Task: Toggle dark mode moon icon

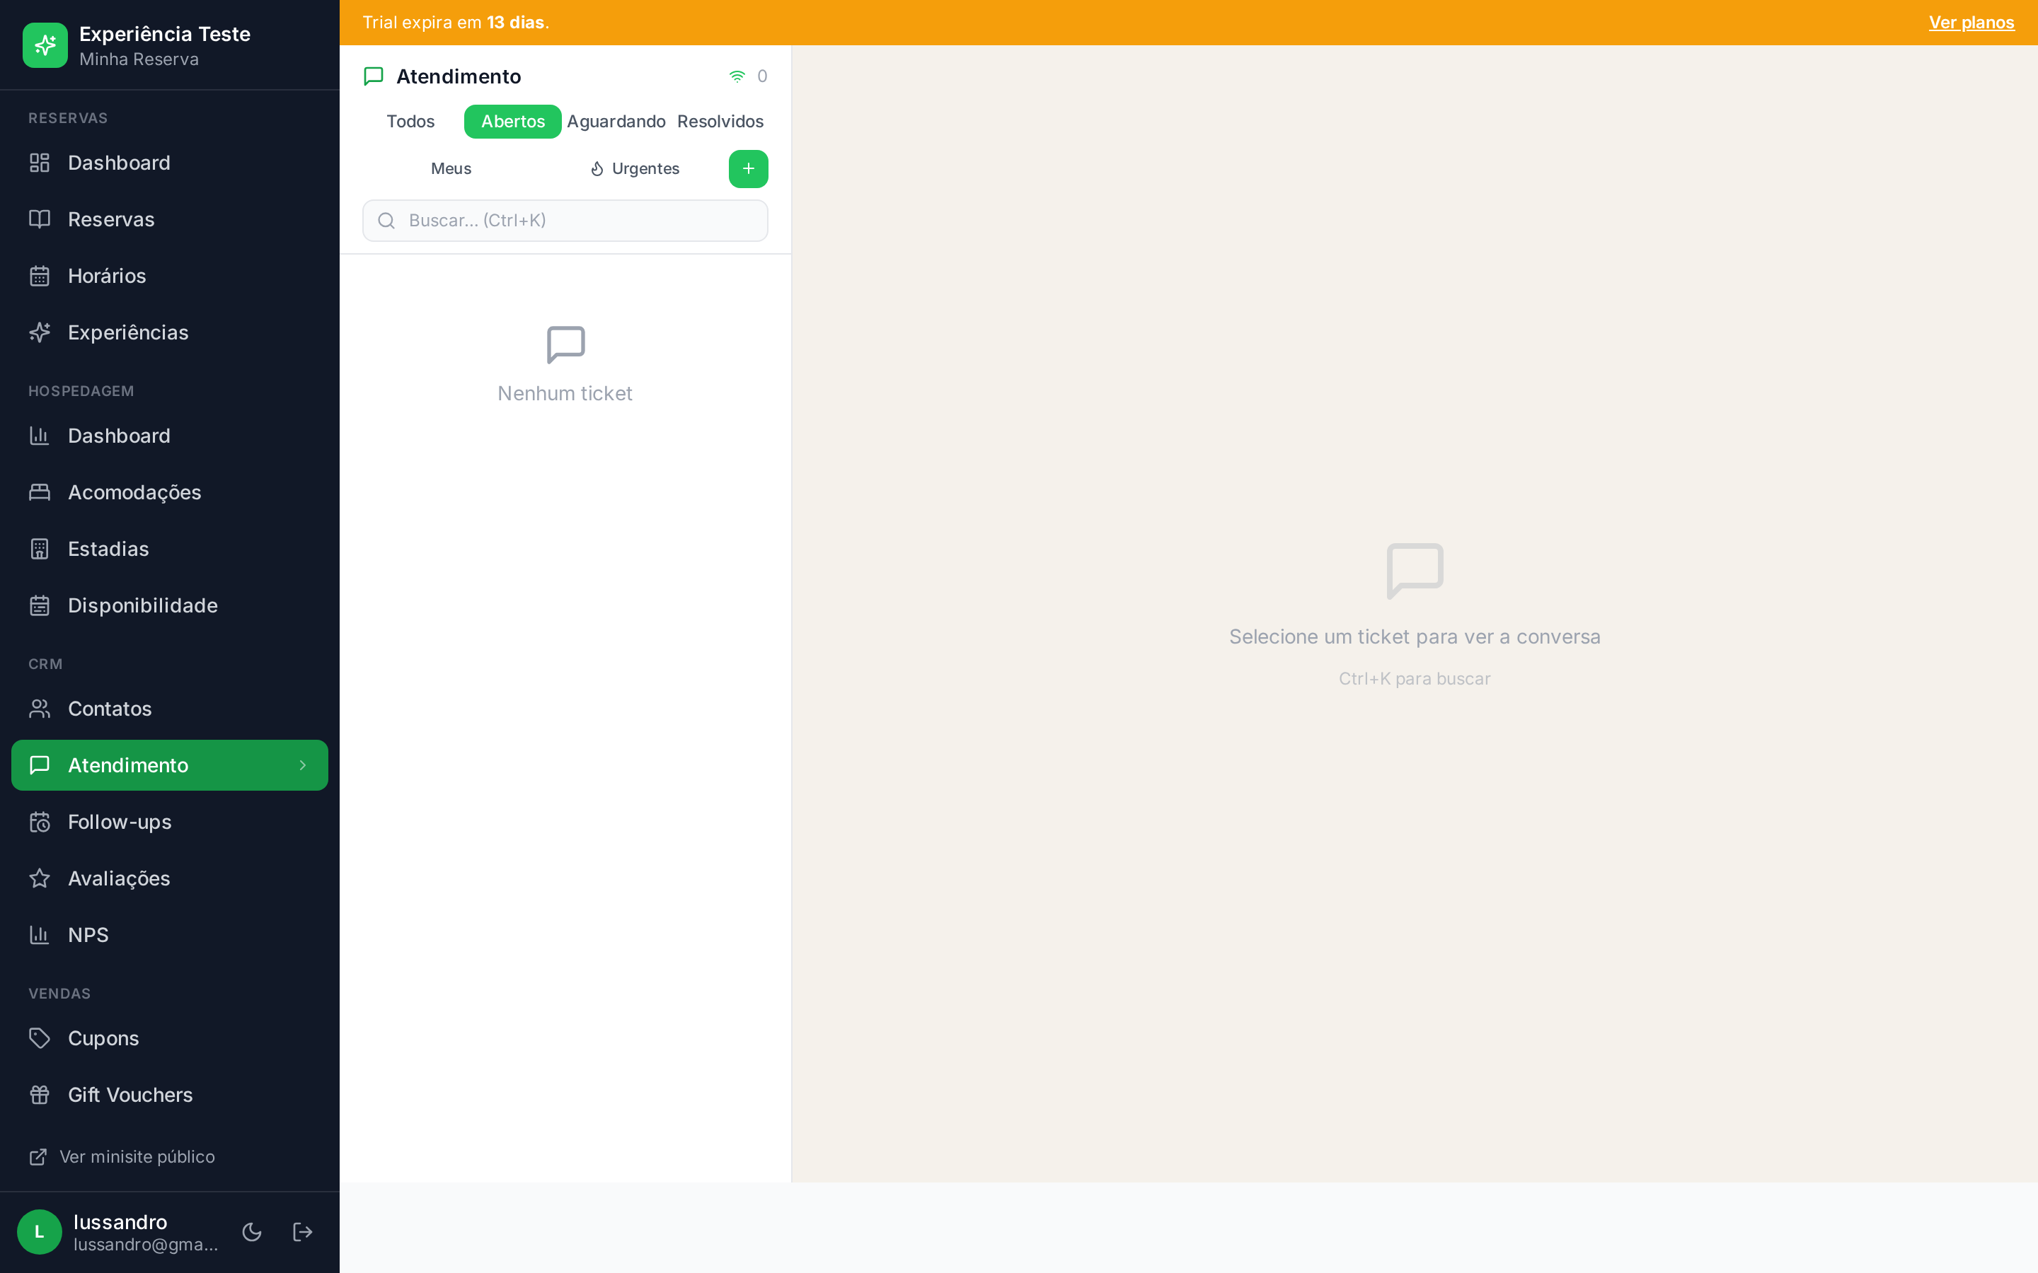Action: pyautogui.click(x=252, y=1232)
